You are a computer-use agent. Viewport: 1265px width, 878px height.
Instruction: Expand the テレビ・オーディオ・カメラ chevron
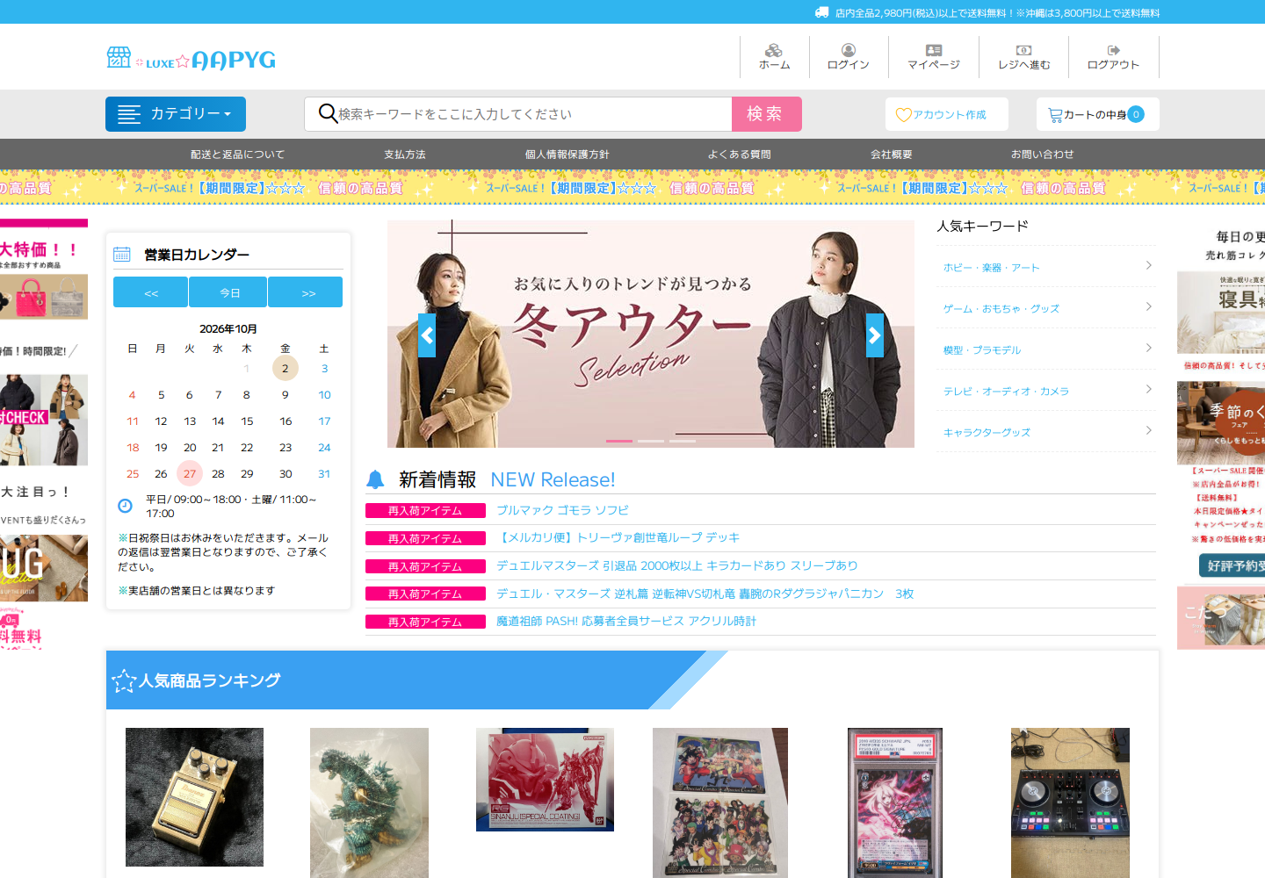[x=1149, y=389]
